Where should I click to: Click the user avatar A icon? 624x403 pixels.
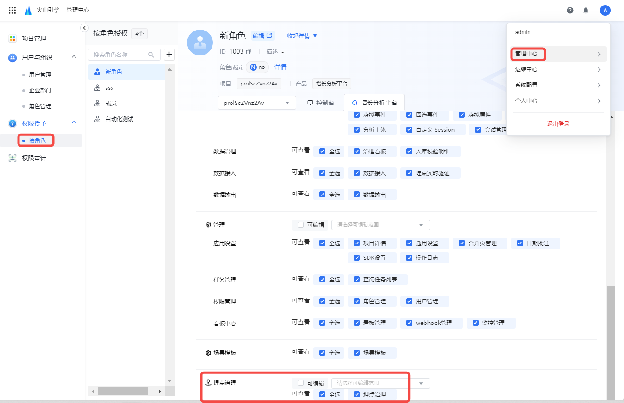[x=605, y=10]
